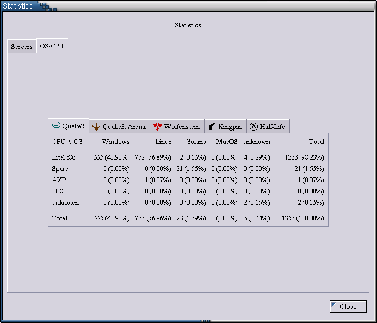The height and width of the screenshot is (323, 377).
Task: Open the Quake3: Arena tab
Action: pyautogui.click(x=120, y=126)
